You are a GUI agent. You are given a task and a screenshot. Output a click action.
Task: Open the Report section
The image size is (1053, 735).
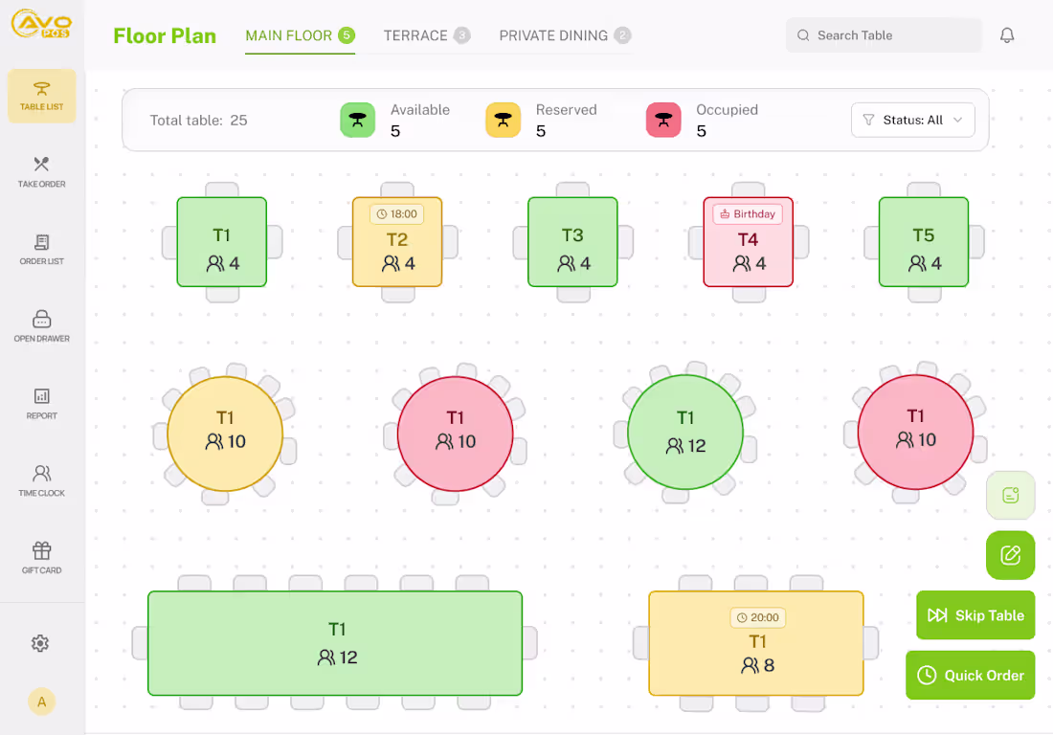pyautogui.click(x=41, y=404)
